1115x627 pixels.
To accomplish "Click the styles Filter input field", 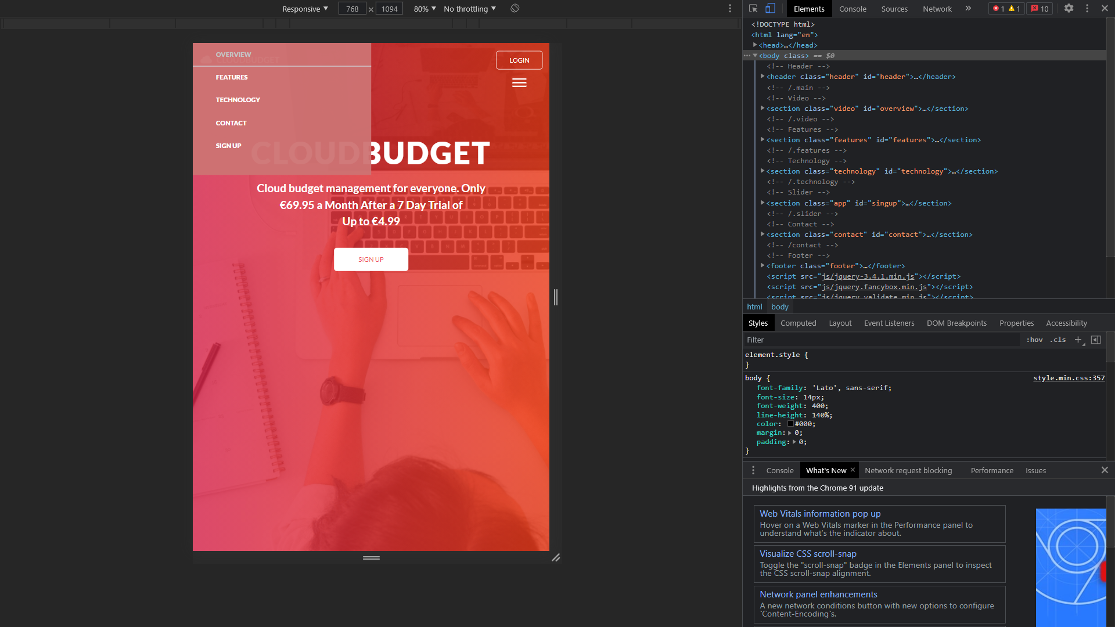I will click(882, 340).
